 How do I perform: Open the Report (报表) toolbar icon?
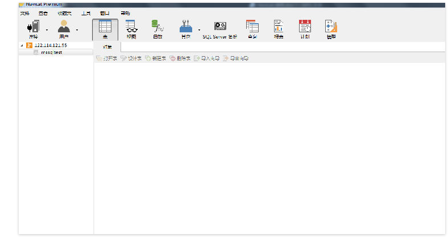pyautogui.click(x=279, y=27)
